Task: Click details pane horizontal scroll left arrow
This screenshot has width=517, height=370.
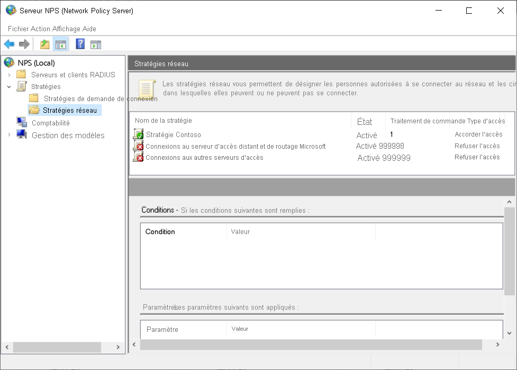Action: coord(134,344)
